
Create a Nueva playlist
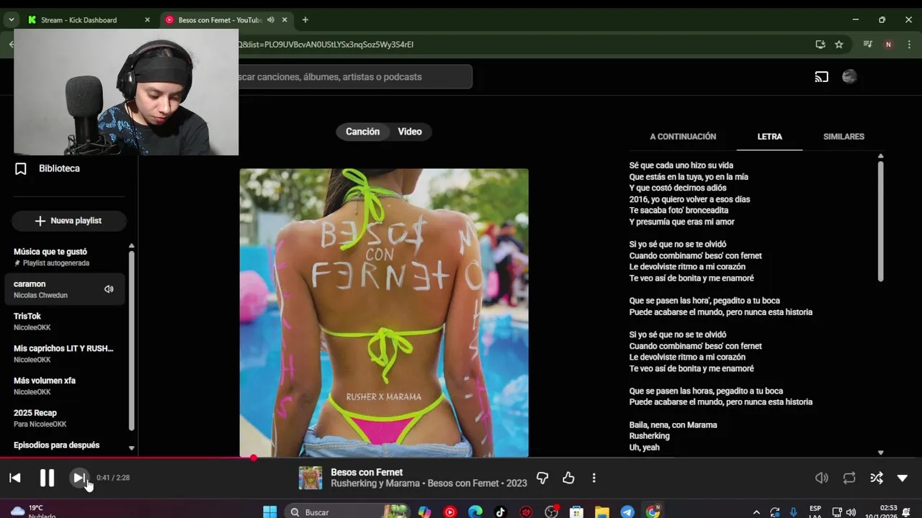click(x=68, y=221)
